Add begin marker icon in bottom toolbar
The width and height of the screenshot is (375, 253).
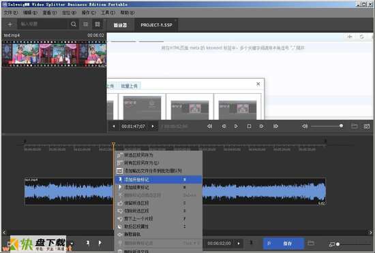coord(88,243)
